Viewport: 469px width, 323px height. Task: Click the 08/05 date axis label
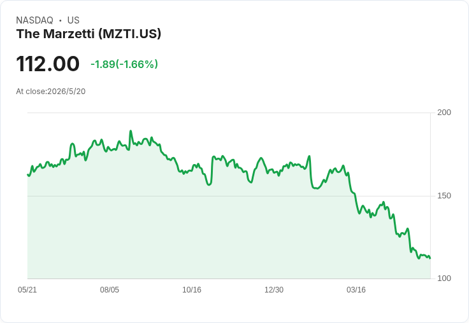tap(110, 290)
